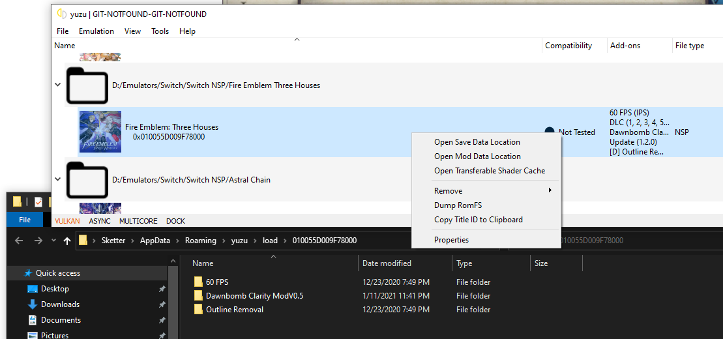Open Downloads in navigation pane
Screen dimensions: 723x339
(x=60, y=304)
